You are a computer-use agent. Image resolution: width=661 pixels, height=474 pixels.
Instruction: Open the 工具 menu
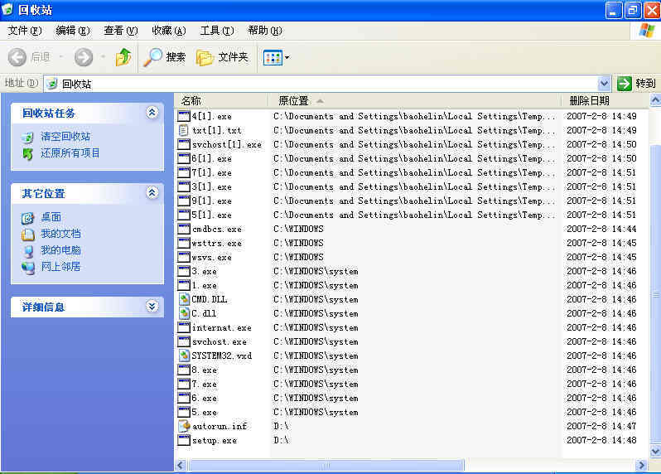pos(215,31)
